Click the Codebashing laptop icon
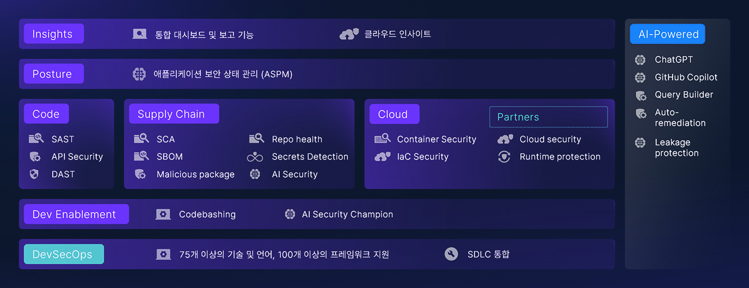Screen dimensions: 749x288 (x=163, y=214)
